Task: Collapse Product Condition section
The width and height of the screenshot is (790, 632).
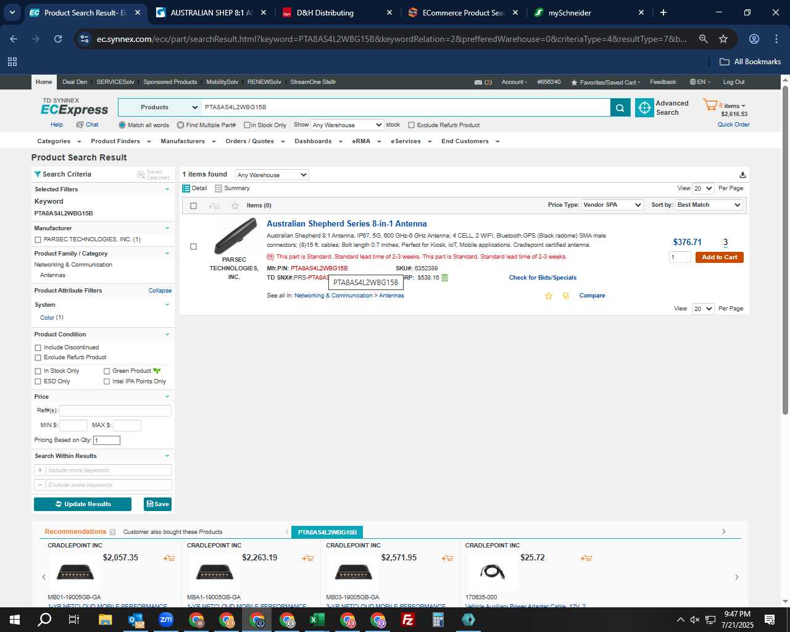Action: pos(167,335)
